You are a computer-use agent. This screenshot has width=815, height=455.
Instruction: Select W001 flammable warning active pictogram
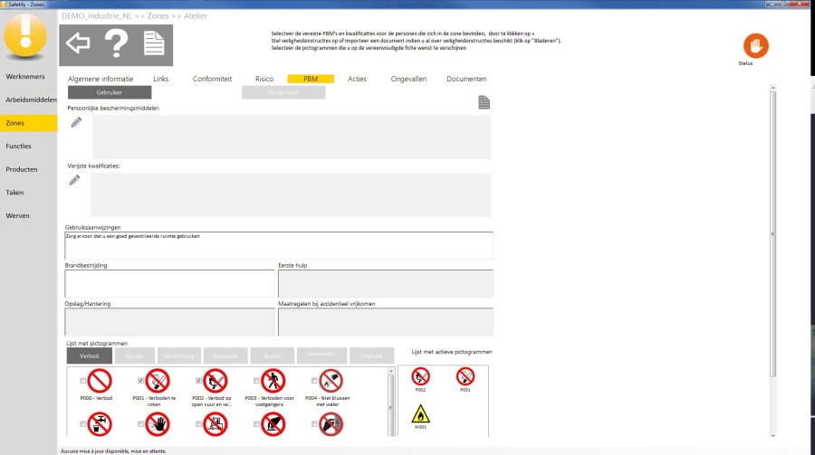420,413
